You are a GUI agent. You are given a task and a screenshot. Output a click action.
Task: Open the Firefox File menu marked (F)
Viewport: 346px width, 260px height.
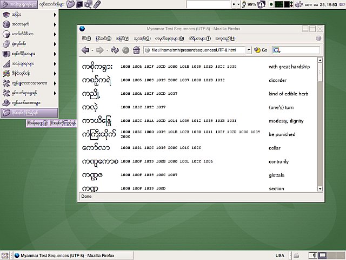point(86,38)
